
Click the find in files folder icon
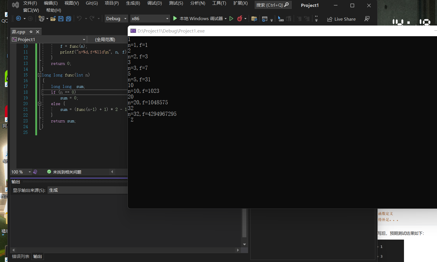(254, 19)
